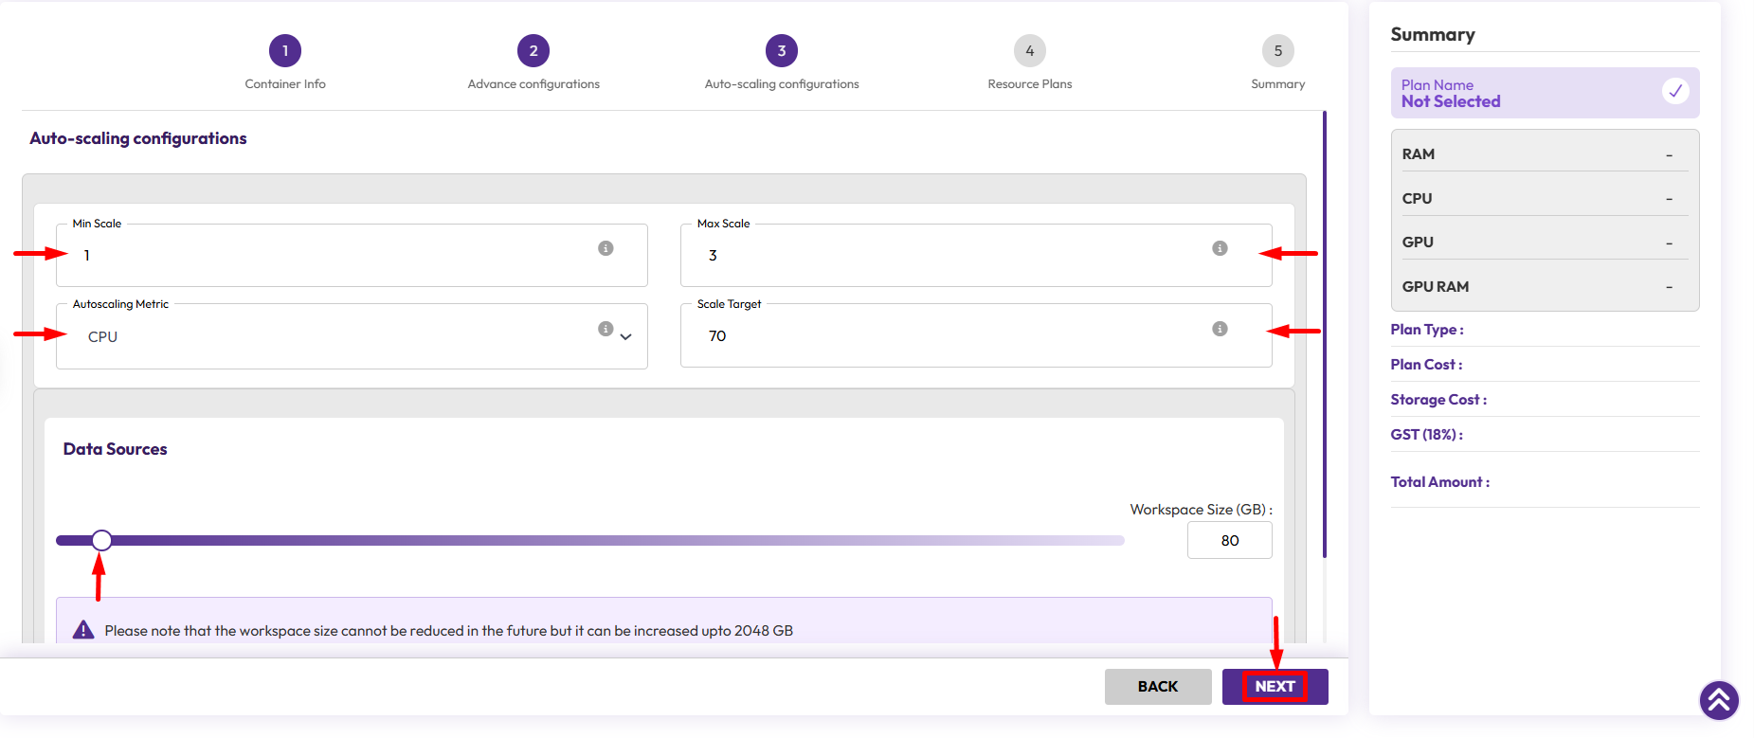The height and width of the screenshot is (738, 1754).
Task: Focus the Min Scale input field
Action: tap(332, 256)
